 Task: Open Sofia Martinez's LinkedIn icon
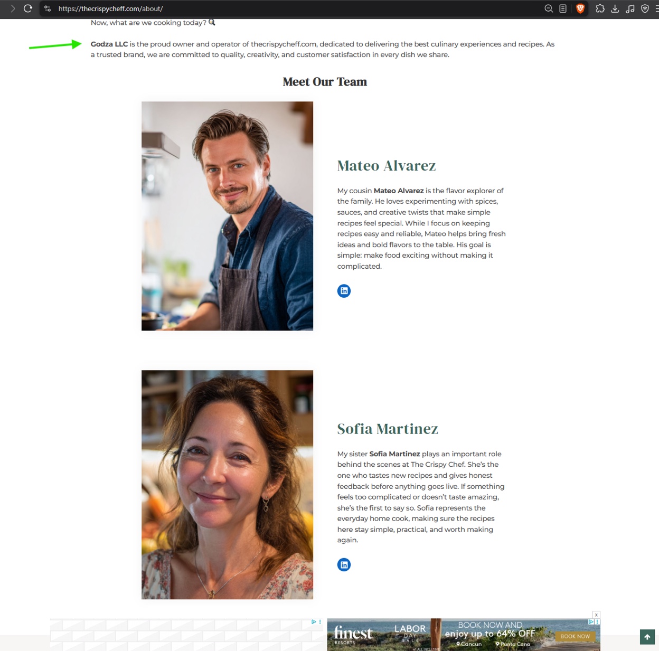pos(344,564)
